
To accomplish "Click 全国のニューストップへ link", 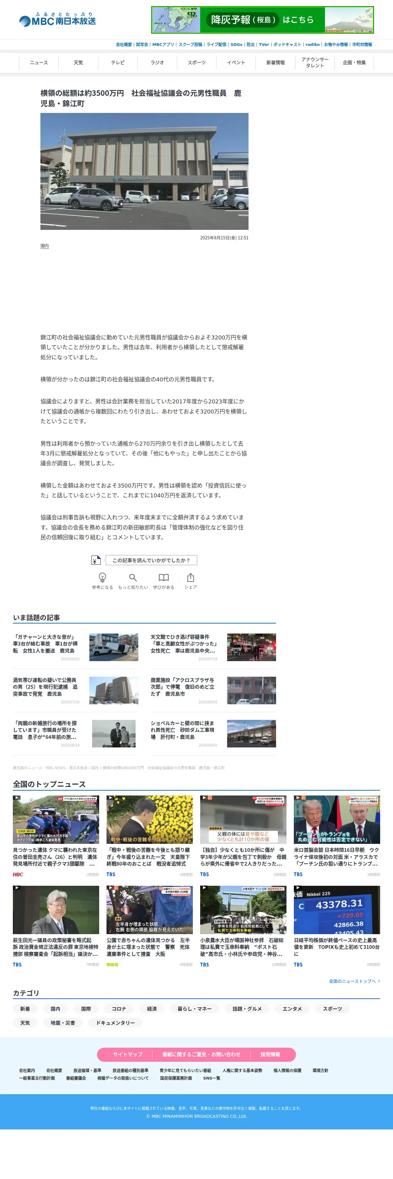I will click(354, 981).
